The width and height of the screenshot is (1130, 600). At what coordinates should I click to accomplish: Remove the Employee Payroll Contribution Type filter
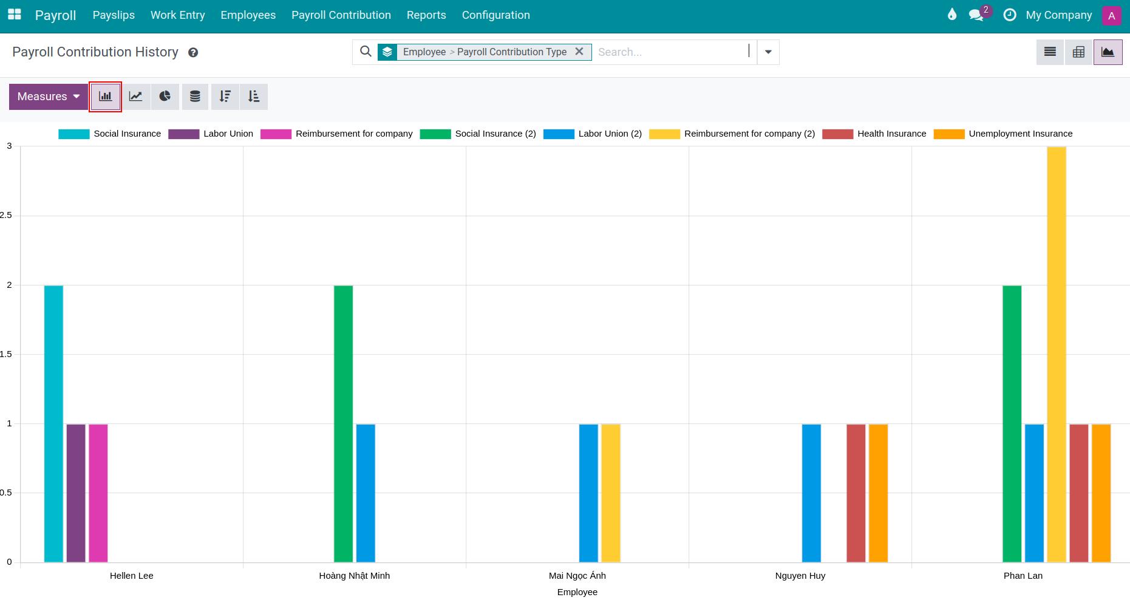(x=579, y=52)
